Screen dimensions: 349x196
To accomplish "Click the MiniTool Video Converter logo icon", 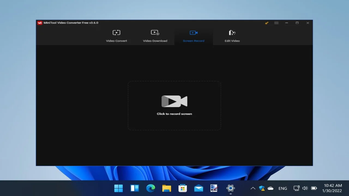I will point(40,23).
